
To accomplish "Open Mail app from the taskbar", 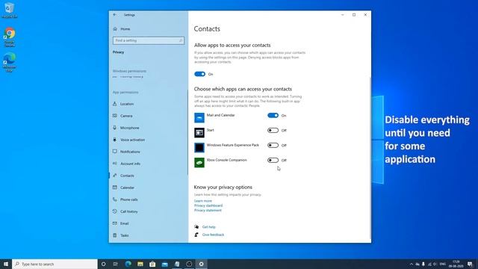I will 164,264.
